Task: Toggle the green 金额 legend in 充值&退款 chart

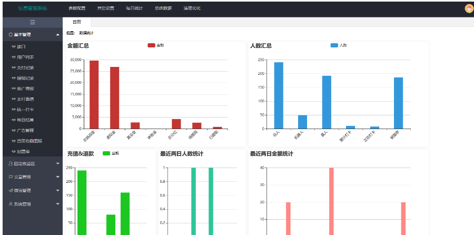Action: pyautogui.click(x=106, y=153)
